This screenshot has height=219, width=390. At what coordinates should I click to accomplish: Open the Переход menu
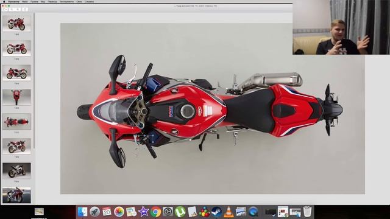(52, 1)
